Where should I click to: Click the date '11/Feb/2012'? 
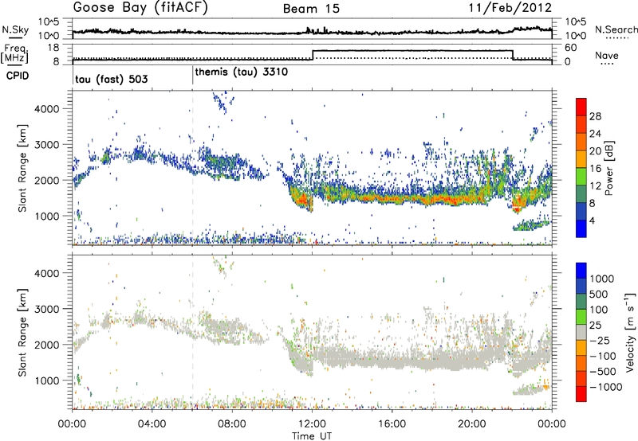(510, 7)
